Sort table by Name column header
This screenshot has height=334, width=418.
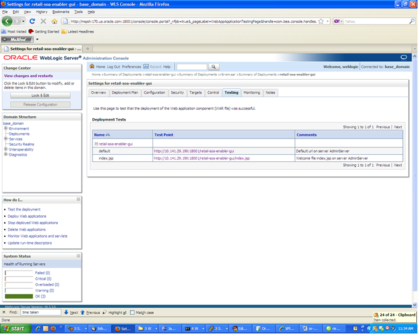click(102, 135)
